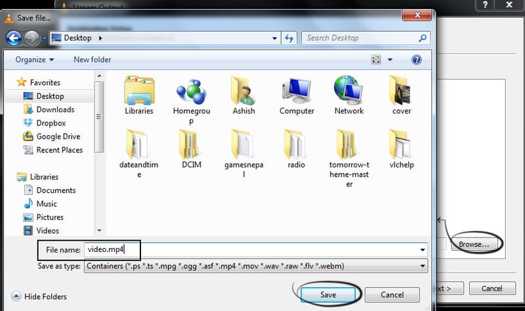Select the Homegroup icon
525x311 pixels.
192,91
